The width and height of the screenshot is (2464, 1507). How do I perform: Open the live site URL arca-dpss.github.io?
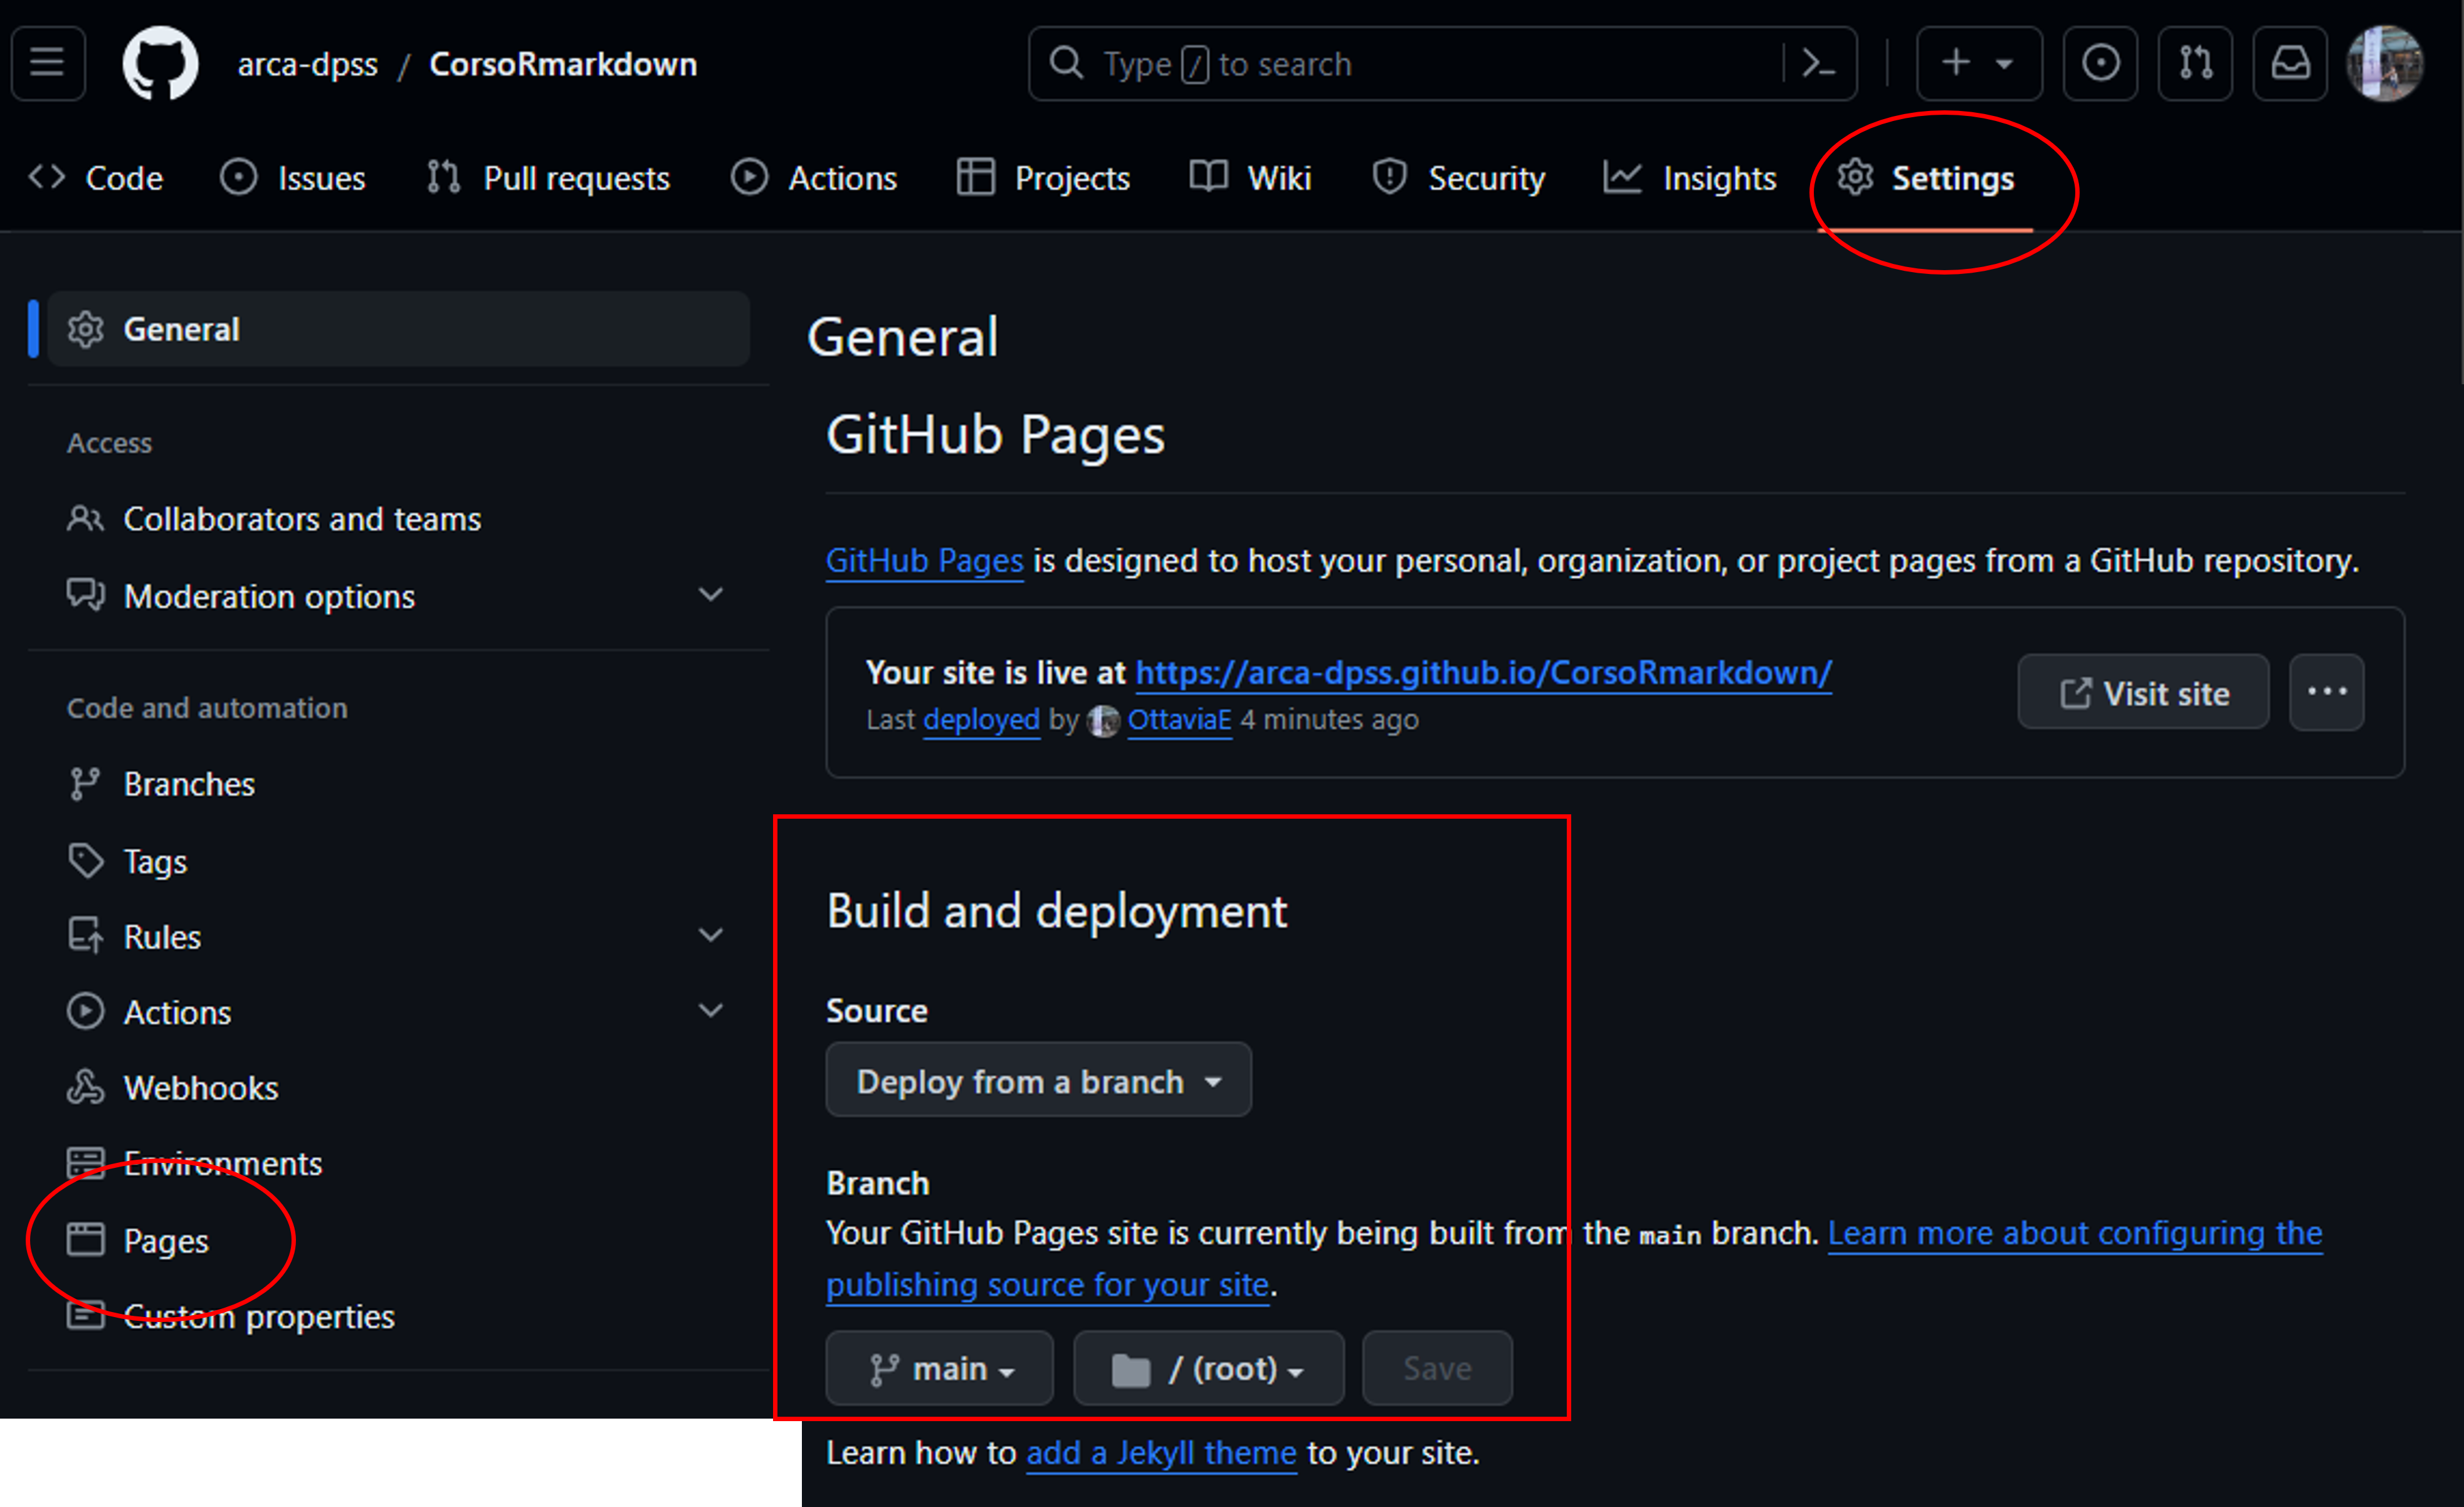[x=1483, y=672]
